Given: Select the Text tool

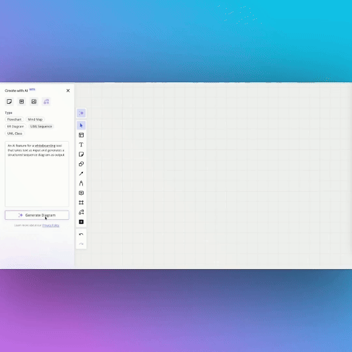Looking at the screenshot, I should point(81,145).
